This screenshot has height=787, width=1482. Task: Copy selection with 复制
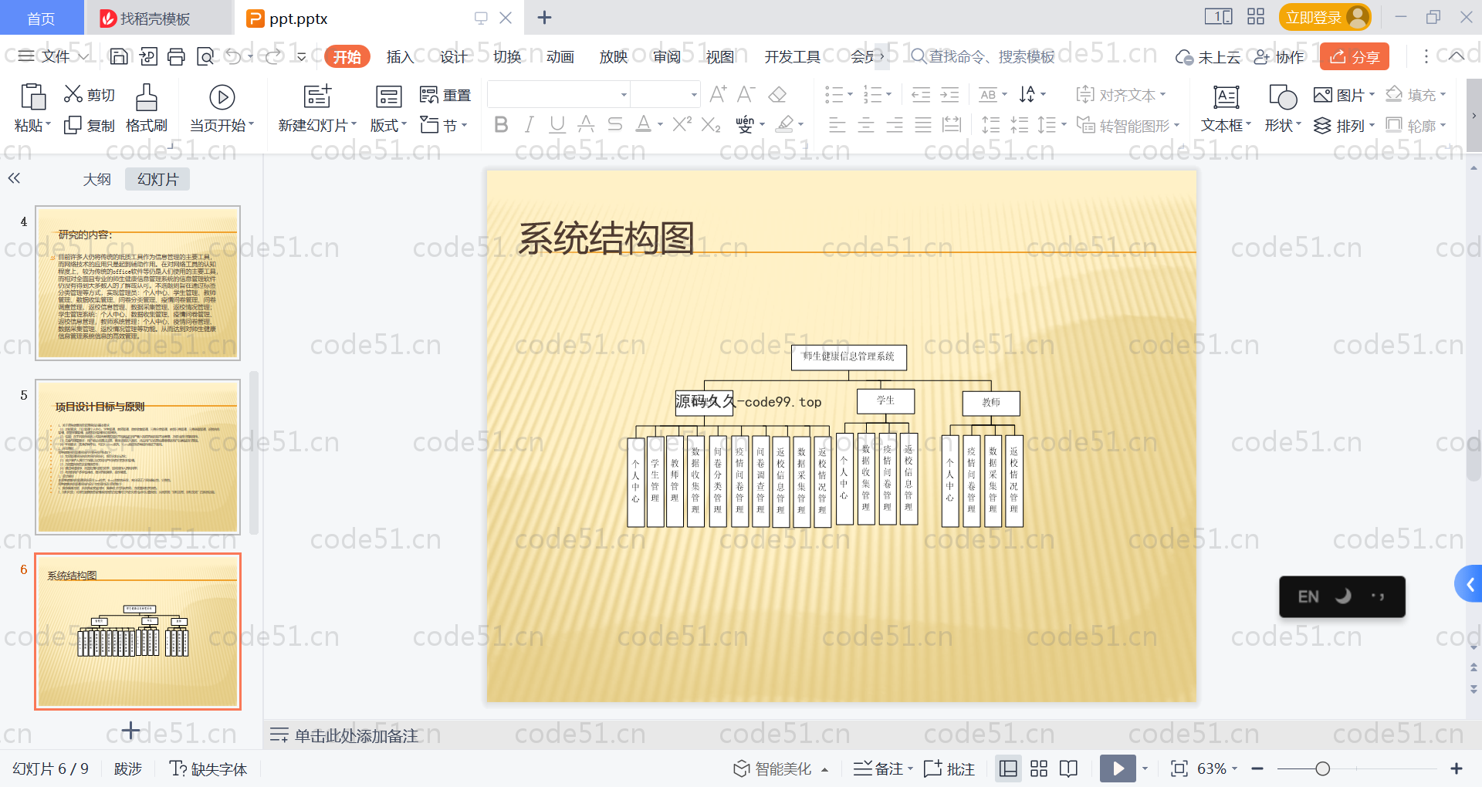click(90, 125)
